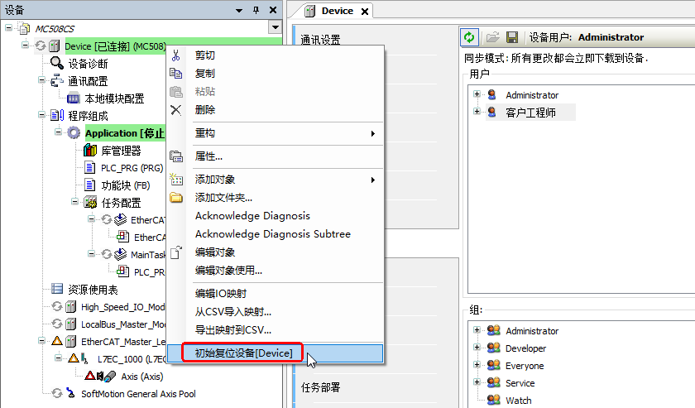Select LocalBus_Master tree item
Image resolution: width=695 pixels, height=408 pixels.
click(x=122, y=324)
